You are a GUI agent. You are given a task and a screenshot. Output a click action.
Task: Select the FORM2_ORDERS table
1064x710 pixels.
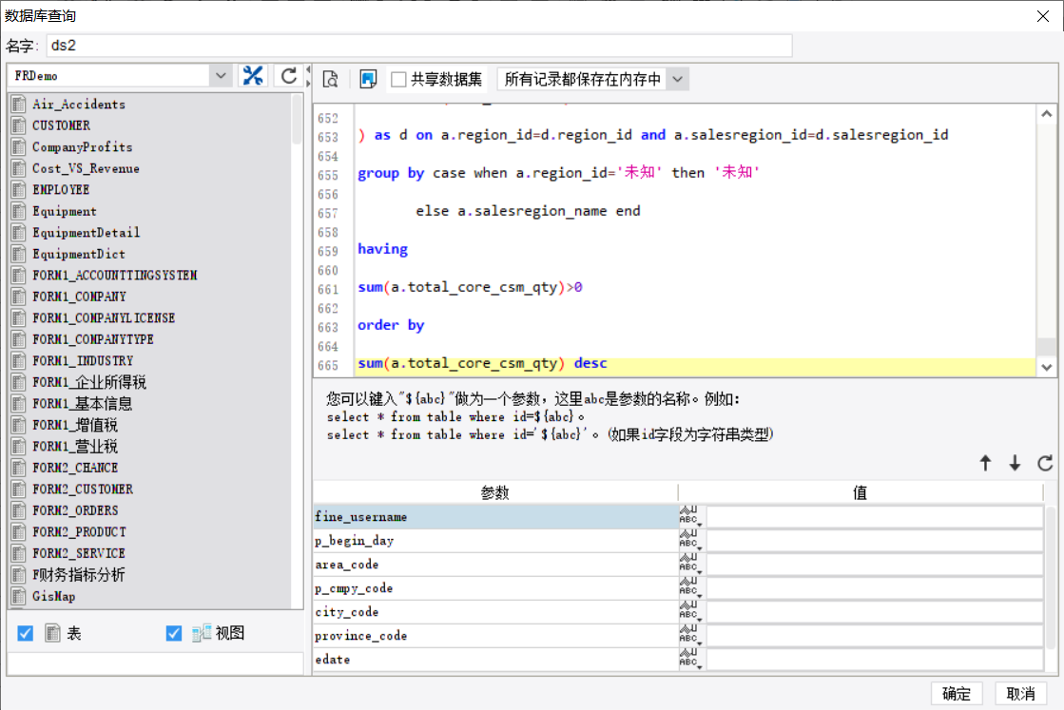click(x=75, y=510)
